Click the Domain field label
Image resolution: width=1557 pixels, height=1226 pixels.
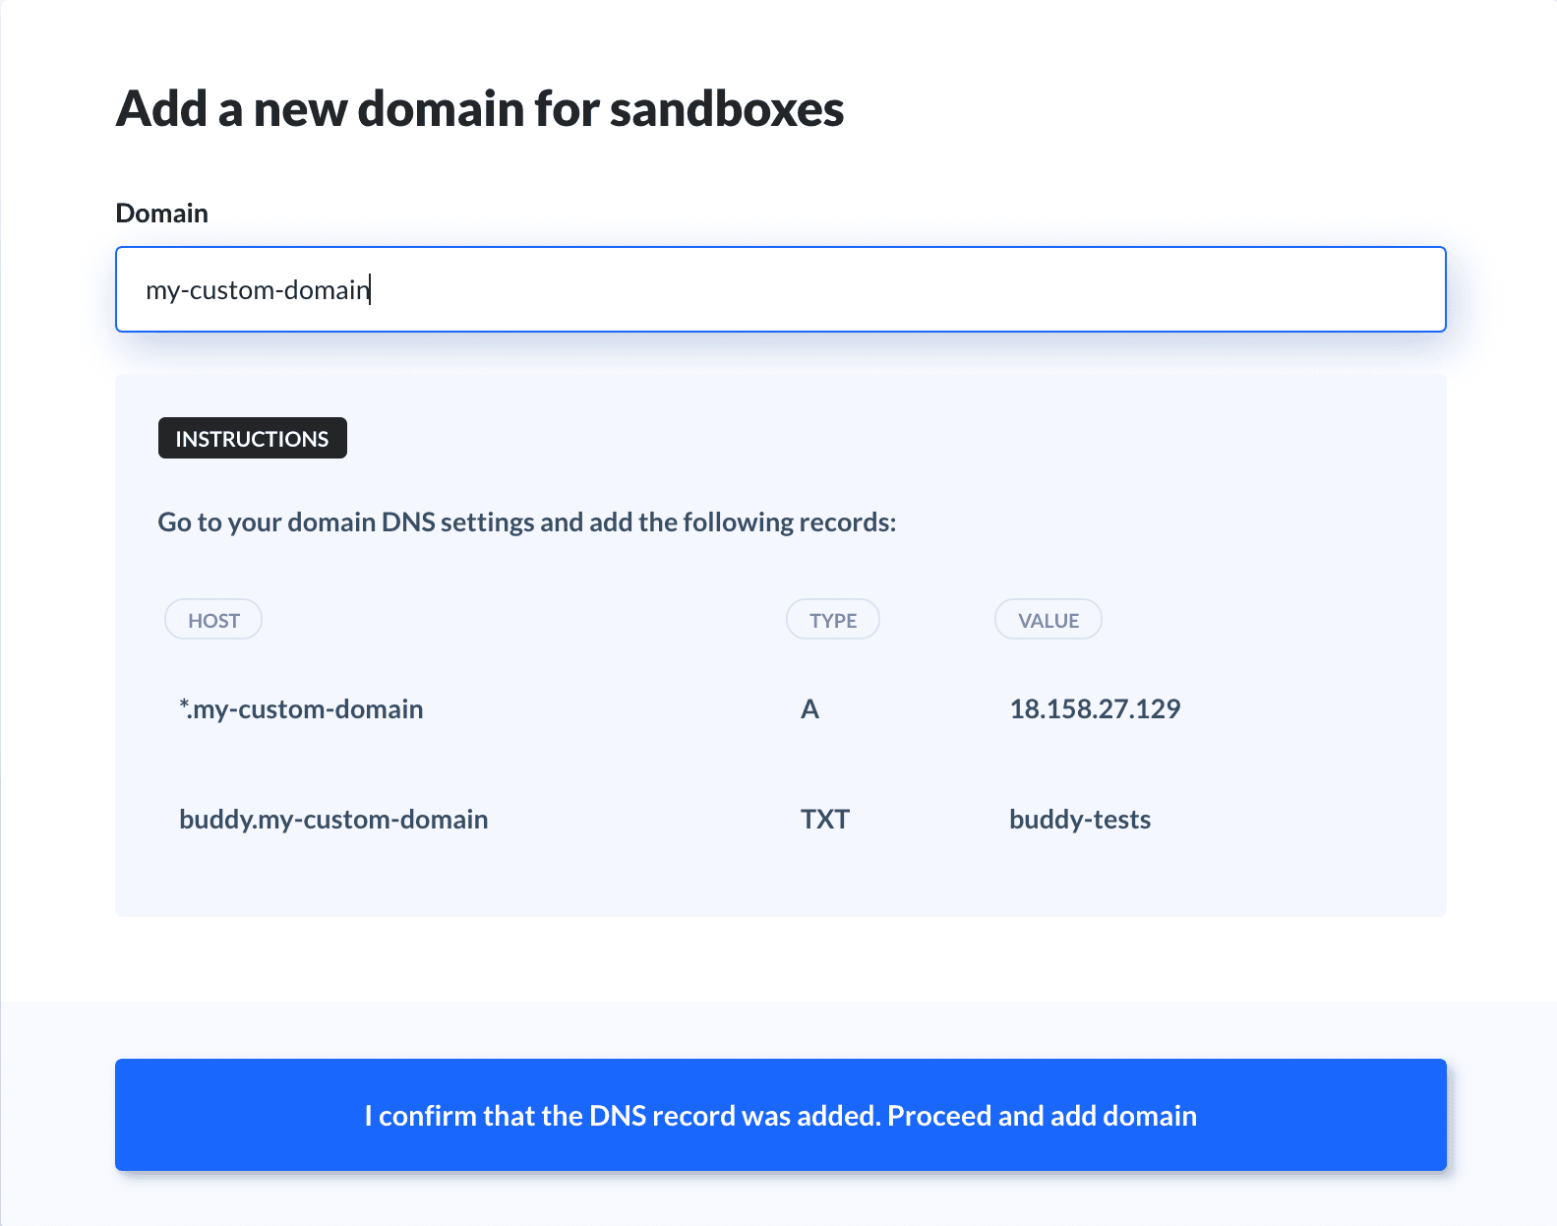pos(162,214)
